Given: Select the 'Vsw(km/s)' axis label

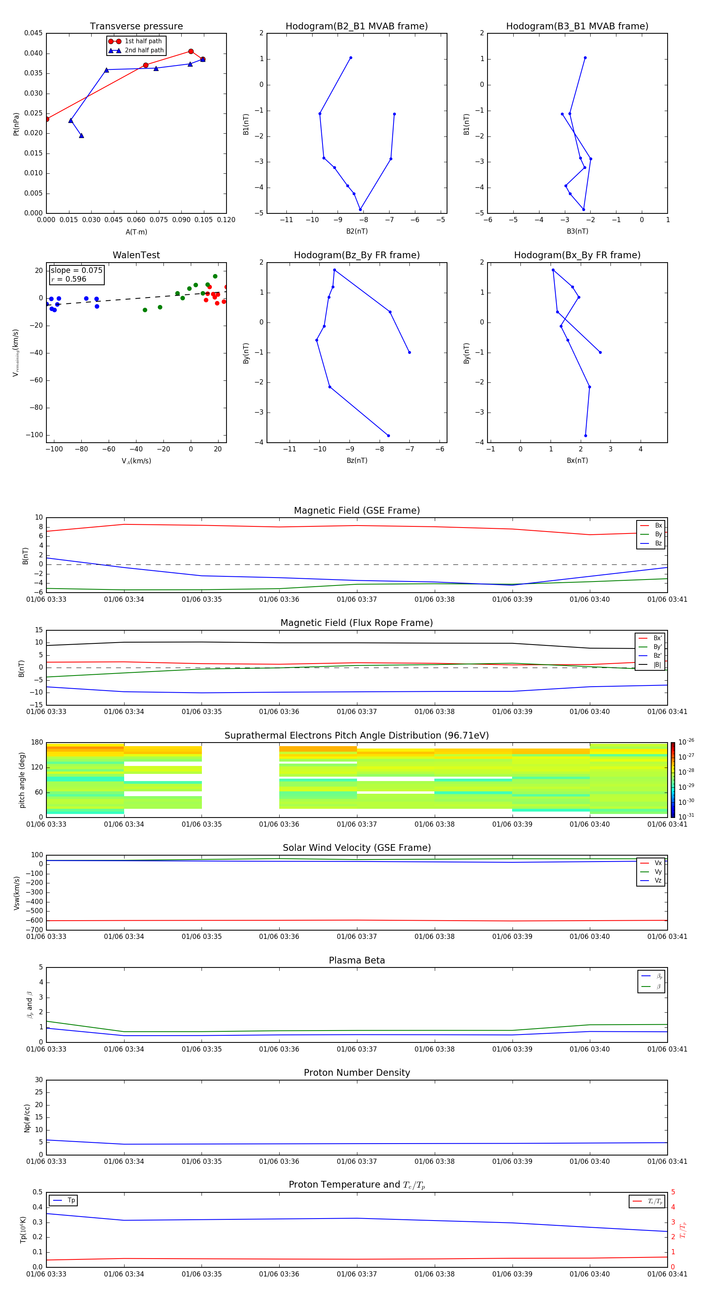Looking at the screenshot, I should pos(16,893).
